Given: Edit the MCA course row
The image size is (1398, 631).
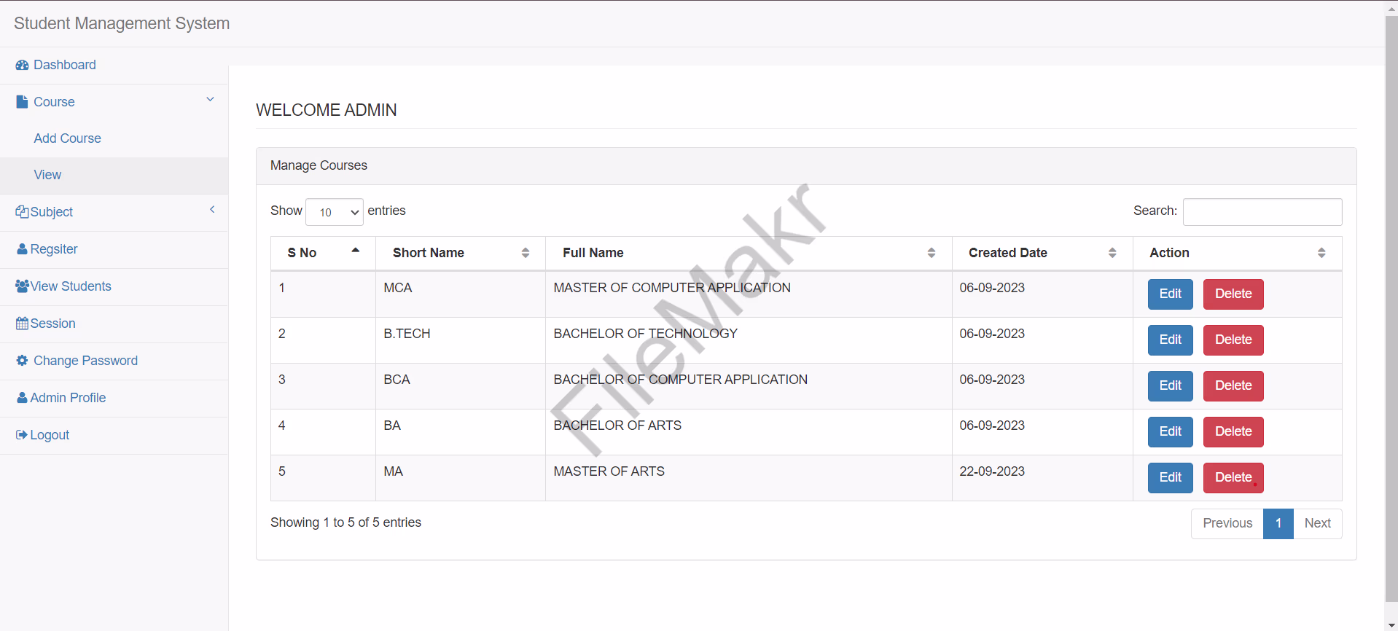Looking at the screenshot, I should [x=1170, y=294].
